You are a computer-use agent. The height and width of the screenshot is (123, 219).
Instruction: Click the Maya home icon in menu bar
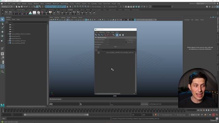click(x=2, y=4)
